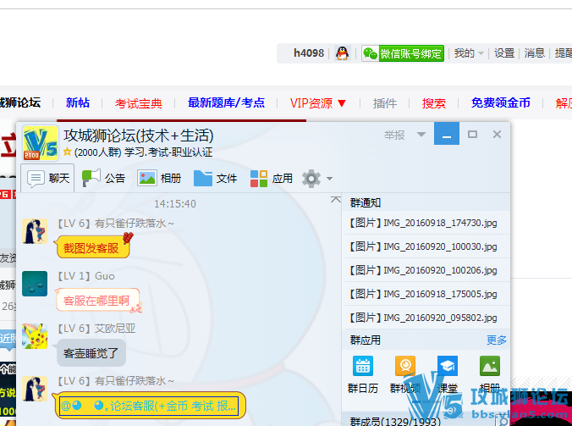572x426 pixels.
Task: Open the VIP资源 dropdown menu
Action: tap(318, 103)
